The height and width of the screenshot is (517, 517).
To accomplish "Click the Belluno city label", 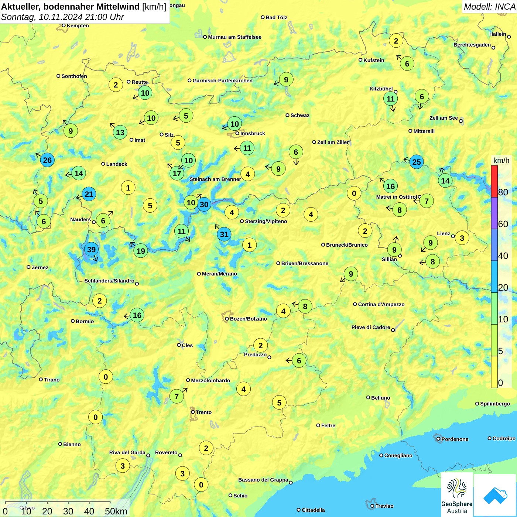I will pos(380,398).
